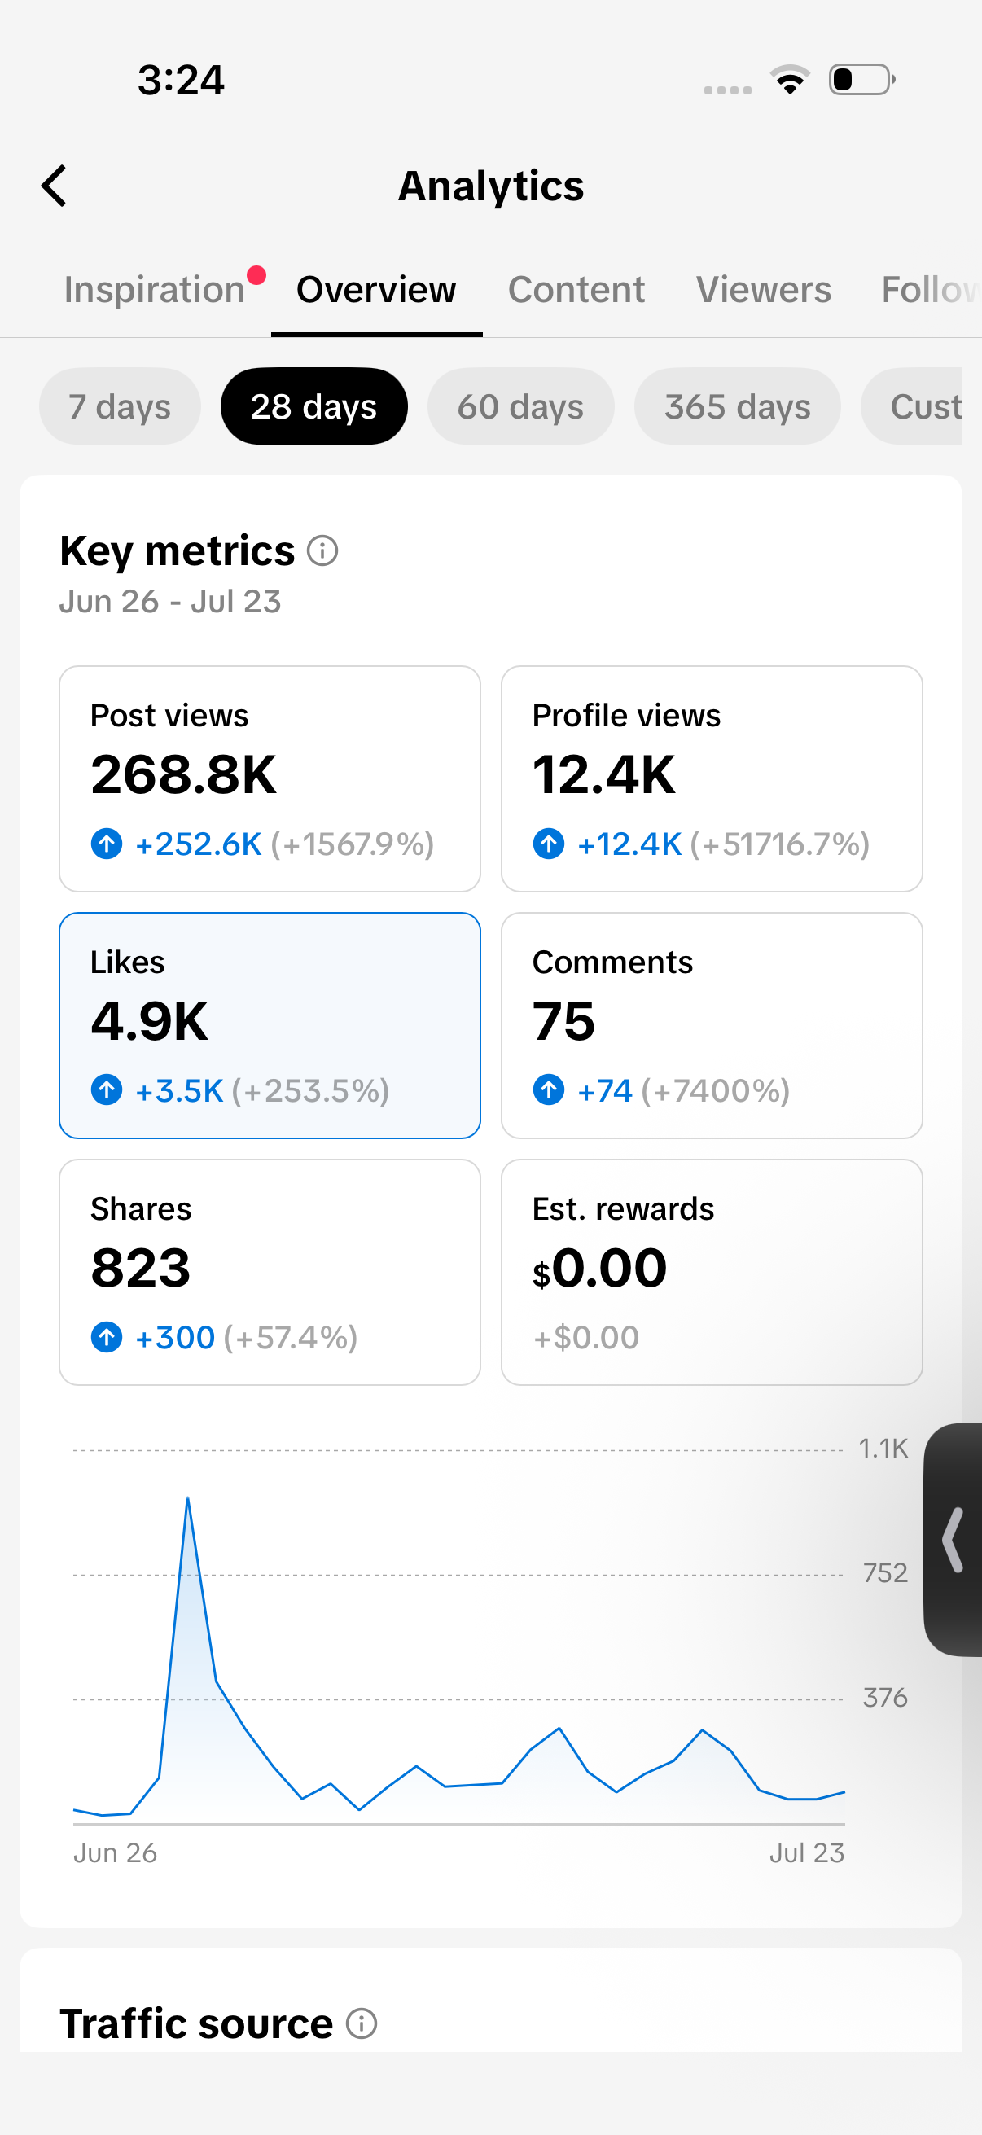Switch to the Content tab
The image size is (982, 2135).
click(576, 290)
